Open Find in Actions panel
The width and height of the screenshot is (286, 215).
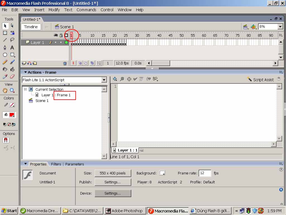click(x=122, y=79)
